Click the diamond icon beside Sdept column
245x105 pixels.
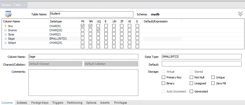click(5, 43)
